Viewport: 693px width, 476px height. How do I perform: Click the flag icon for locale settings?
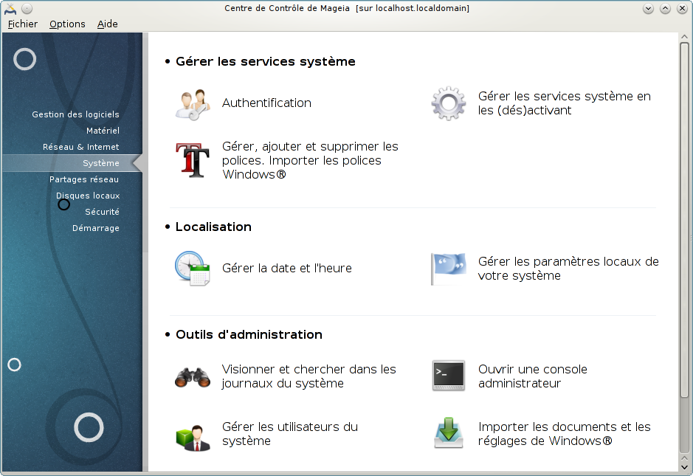448,269
